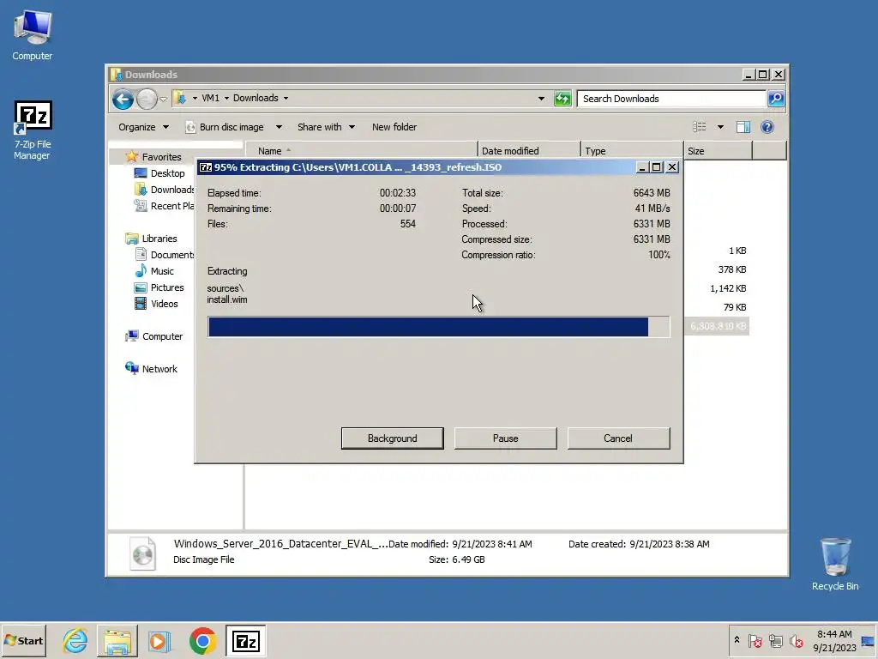Click Show desktop button at taskbar end
This screenshot has width=878, height=659.
869,640
